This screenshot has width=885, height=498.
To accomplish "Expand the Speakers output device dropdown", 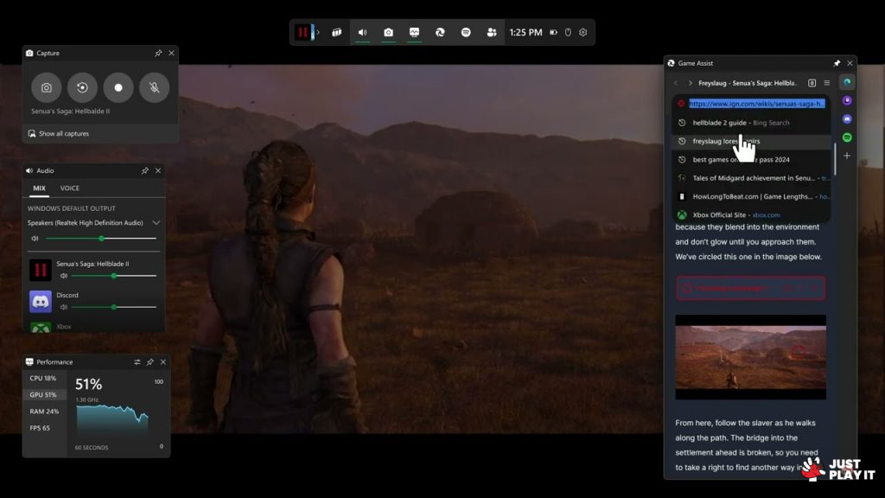I will pyautogui.click(x=156, y=222).
